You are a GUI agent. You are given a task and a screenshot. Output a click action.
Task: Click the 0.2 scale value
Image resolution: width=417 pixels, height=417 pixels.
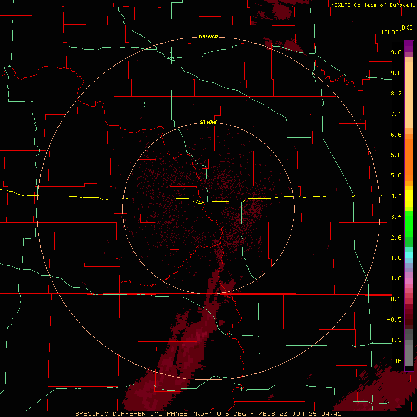[x=396, y=299]
